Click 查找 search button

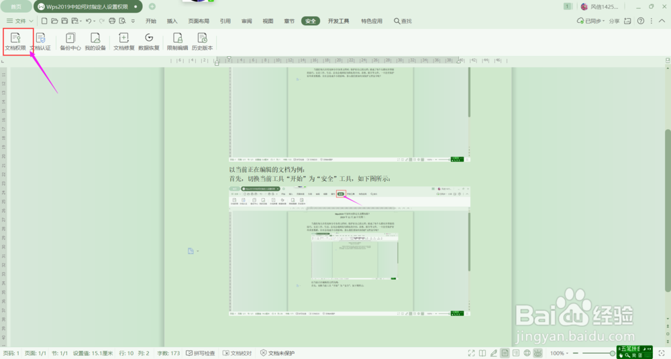(403, 21)
